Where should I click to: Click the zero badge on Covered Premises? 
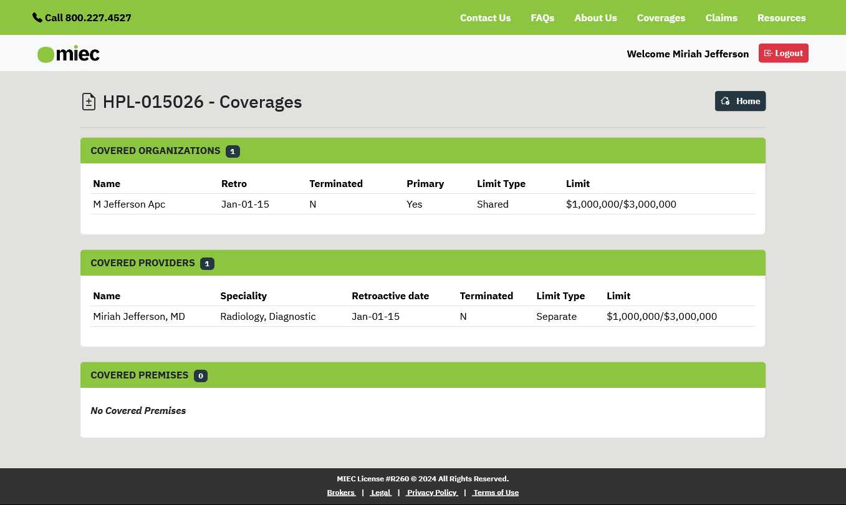200,375
